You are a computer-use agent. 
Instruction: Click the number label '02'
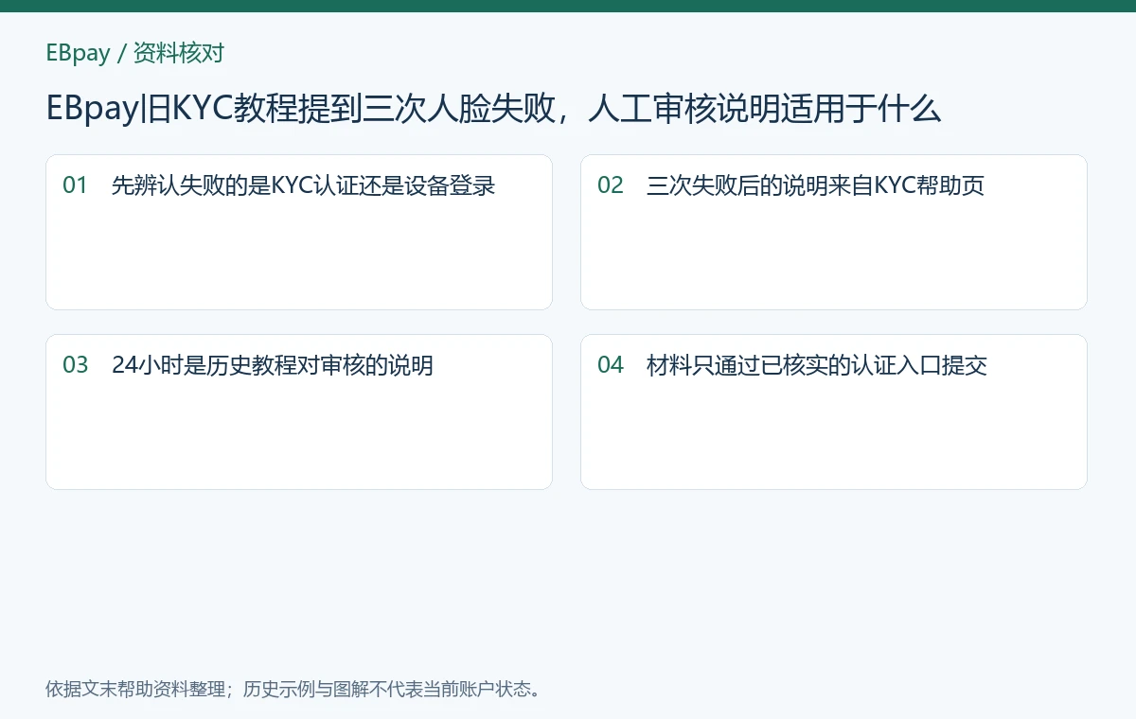(611, 185)
